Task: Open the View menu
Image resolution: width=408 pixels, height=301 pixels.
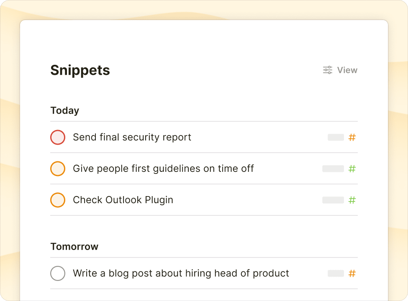Action: 346,70
